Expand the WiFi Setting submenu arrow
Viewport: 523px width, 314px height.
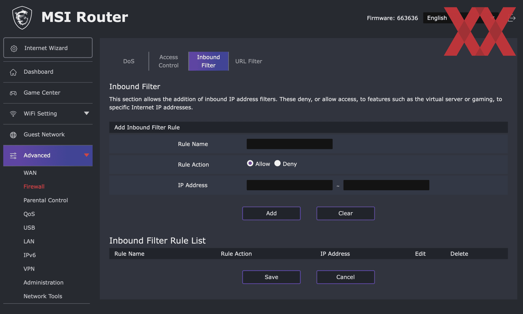click(x=87, y=113)
